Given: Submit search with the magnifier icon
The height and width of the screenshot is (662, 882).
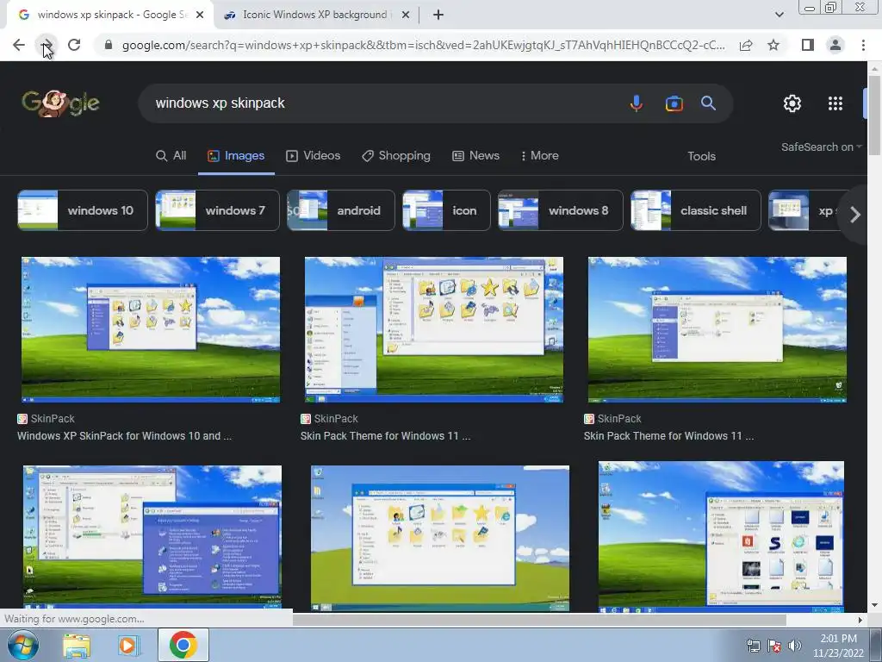Looking at the screenshot, I should coord(708,103).
